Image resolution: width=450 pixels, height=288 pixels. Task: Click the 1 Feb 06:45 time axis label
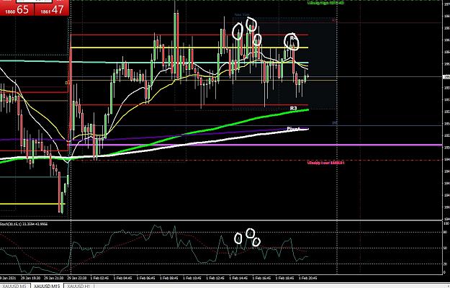(x=145, y=278)
